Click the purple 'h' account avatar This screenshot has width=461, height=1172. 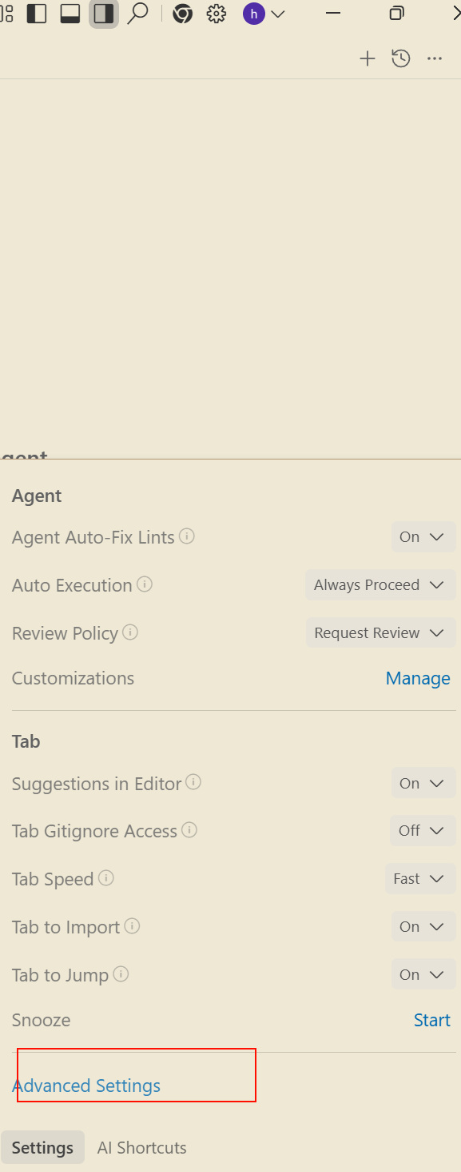254,14
